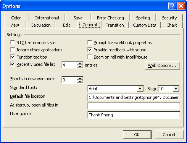Increase recently used file entries count

[x=80, y=64]
